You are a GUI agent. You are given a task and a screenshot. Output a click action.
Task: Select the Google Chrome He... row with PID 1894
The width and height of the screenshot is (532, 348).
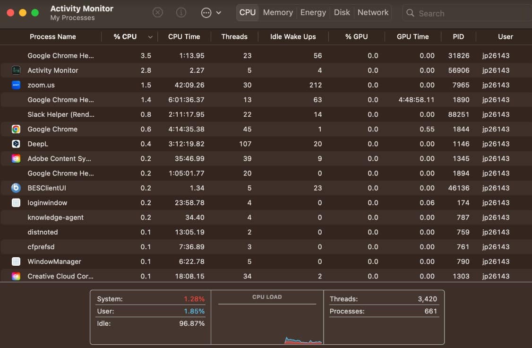[266, 173]
